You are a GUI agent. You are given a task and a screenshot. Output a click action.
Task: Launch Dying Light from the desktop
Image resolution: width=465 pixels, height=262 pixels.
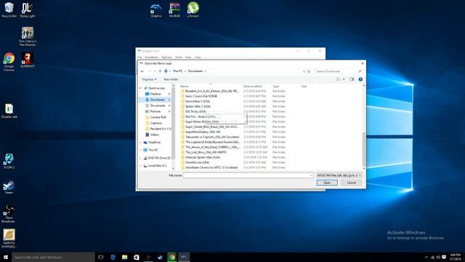click(x=28, y=10)
